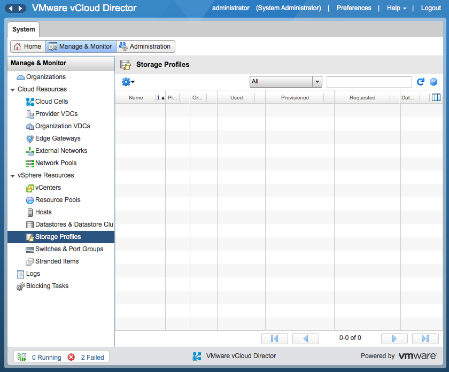This screenshot has width=449, height=372.
Task: Open Blocking Tasks in the sidebar
Action: pos(47,286)
